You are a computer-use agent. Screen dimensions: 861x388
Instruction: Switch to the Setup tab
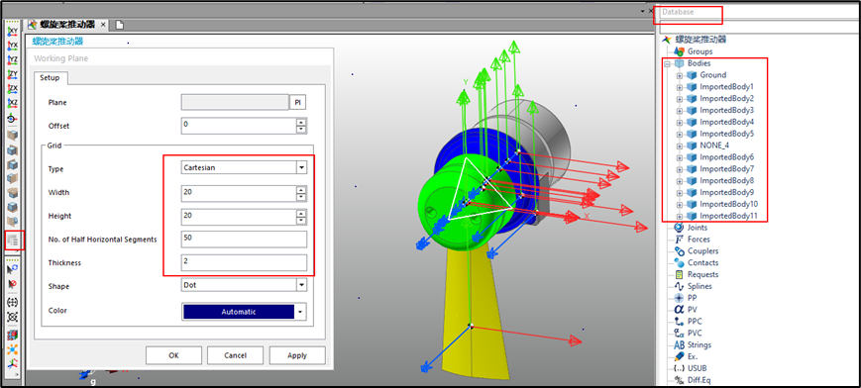point(50,78)
